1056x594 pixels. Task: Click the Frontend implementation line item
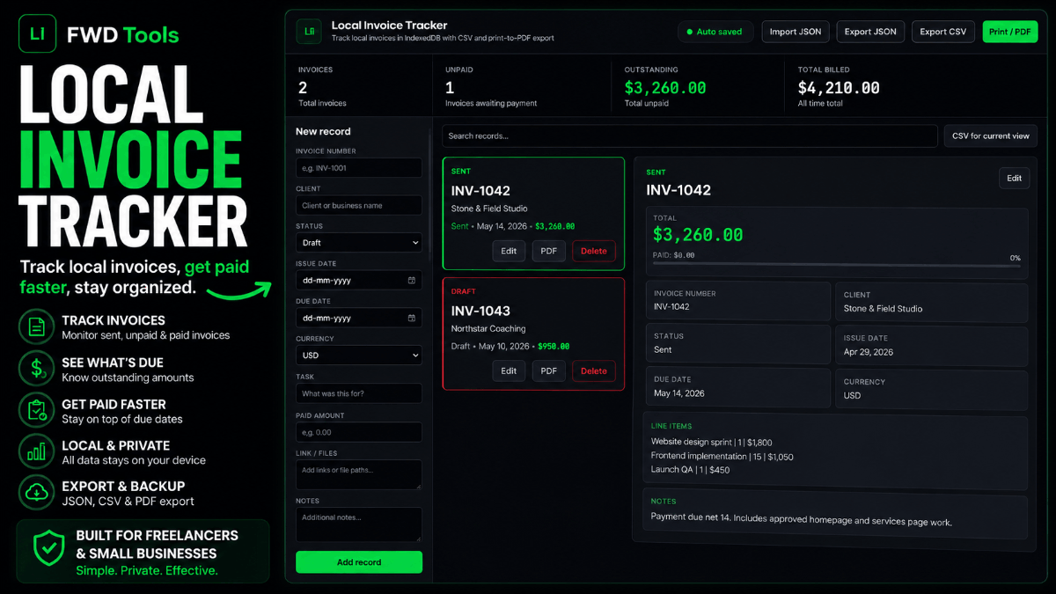tap(722, 456)
